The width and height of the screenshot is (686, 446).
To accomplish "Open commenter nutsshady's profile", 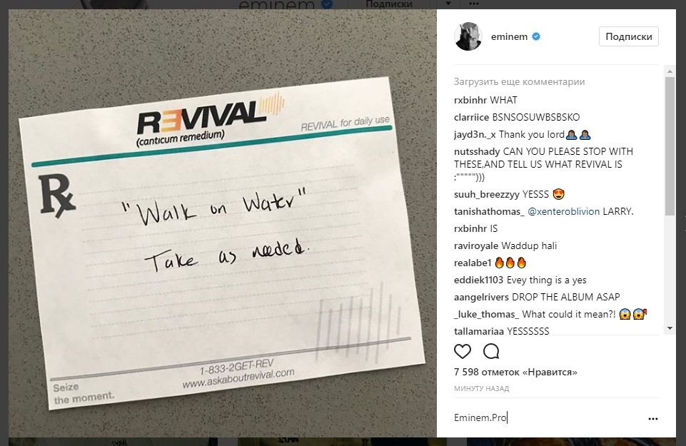I will [477, 152].
